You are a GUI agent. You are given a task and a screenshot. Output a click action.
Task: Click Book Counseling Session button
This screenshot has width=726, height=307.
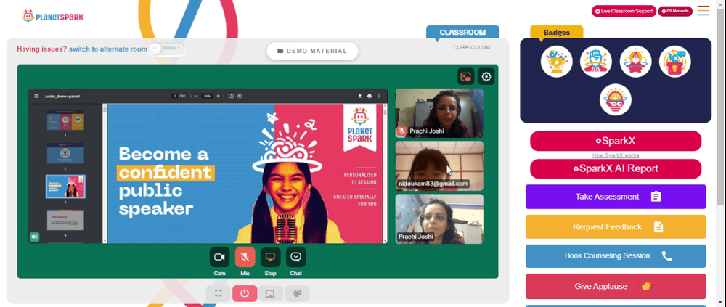(616, 256)
